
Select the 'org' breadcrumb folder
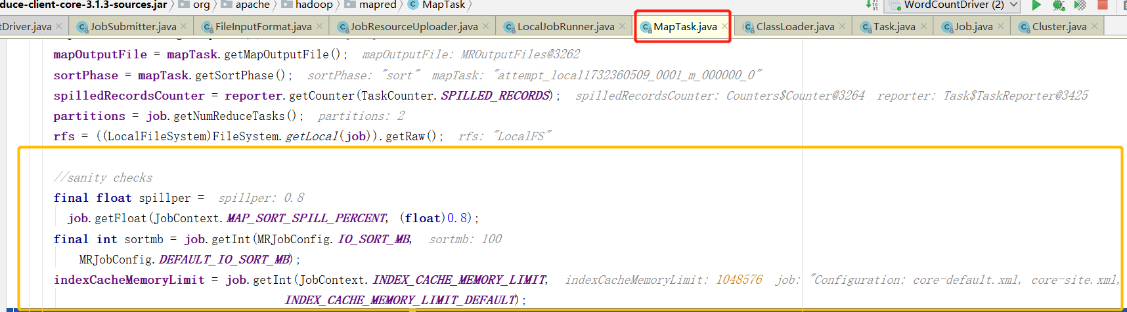click(x=194, y=5)
